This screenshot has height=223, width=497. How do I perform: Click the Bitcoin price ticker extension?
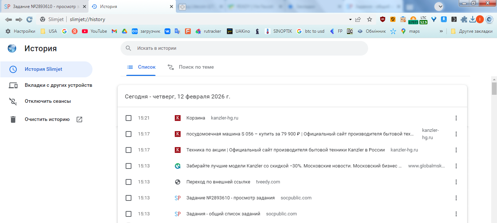coord(413,20)
